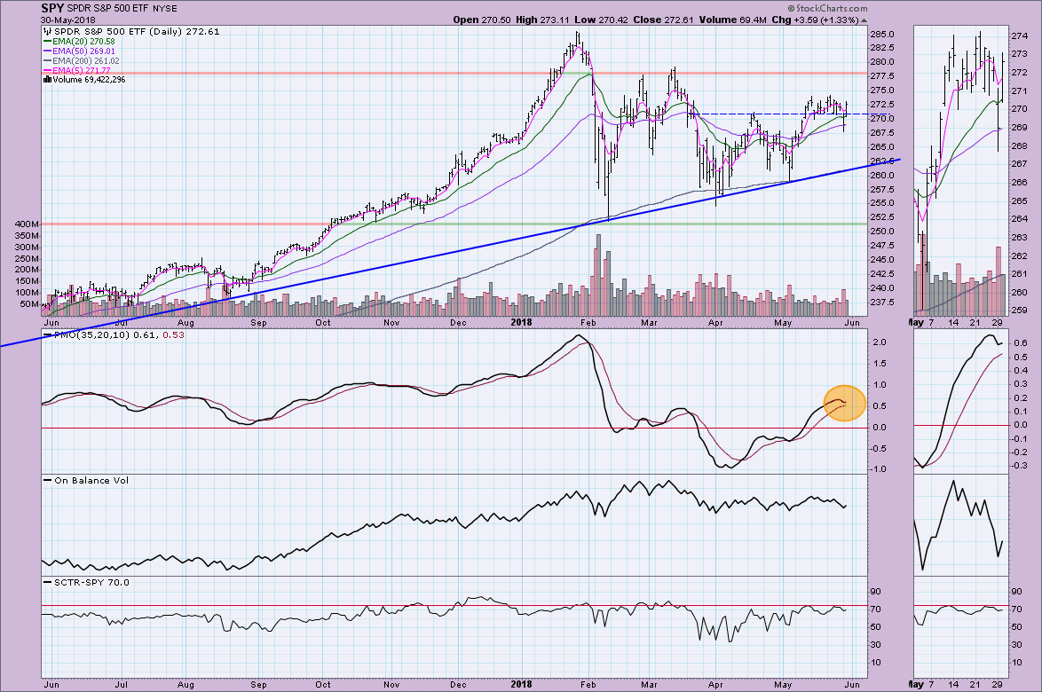Image resolution: width=1042 pixels, height=692 pixels.
Task: Click the Apr label beneath the SCTR panel
Action: coord(715,685)
